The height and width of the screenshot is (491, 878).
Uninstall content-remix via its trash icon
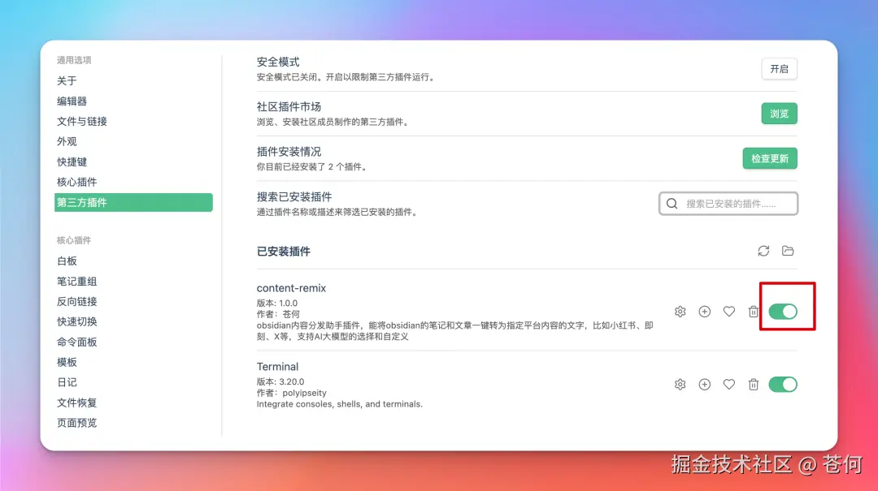[753, 311]
